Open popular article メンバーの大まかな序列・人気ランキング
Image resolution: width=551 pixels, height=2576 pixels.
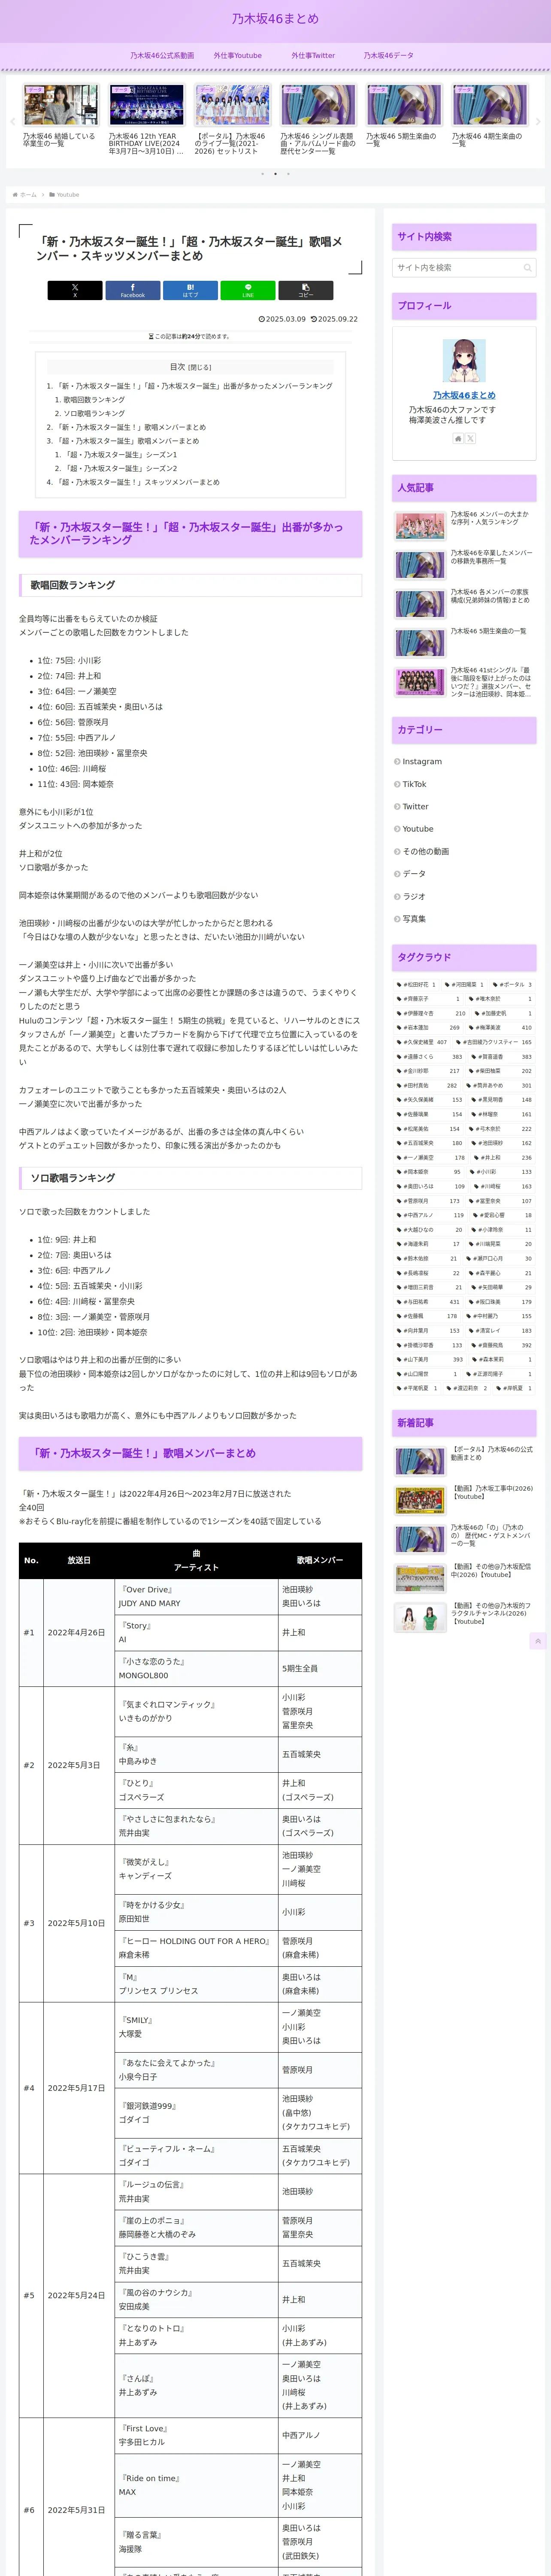pyautogui.click(x=464, y=525)
